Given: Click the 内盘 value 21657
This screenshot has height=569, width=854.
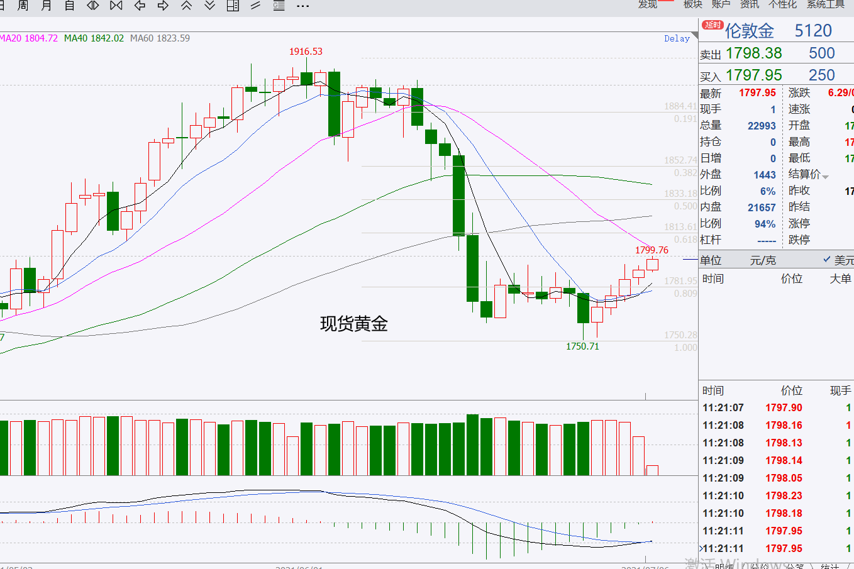Looking at the screenshot, I should [x=762, y=207].
